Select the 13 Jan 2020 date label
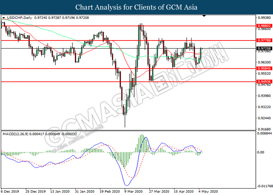 tap(60, 191)
